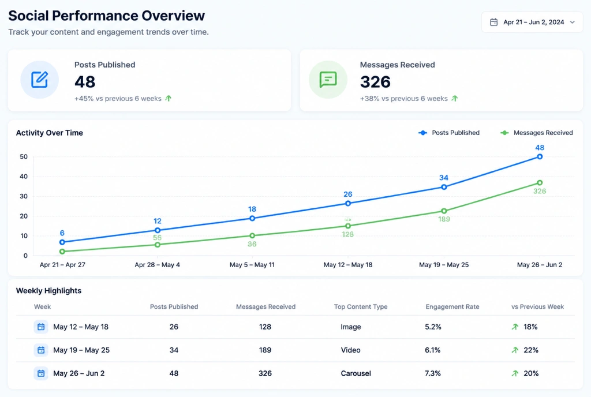The width and height of the screenshot is (591, 397).
Task: Click the up arrow next to 22%
Action: point(515,350)
